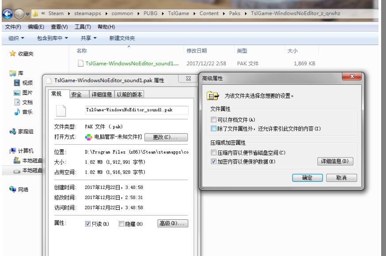Open 文档 library icon in sidebar
The image size is (386, 256).
click(17, 102)
